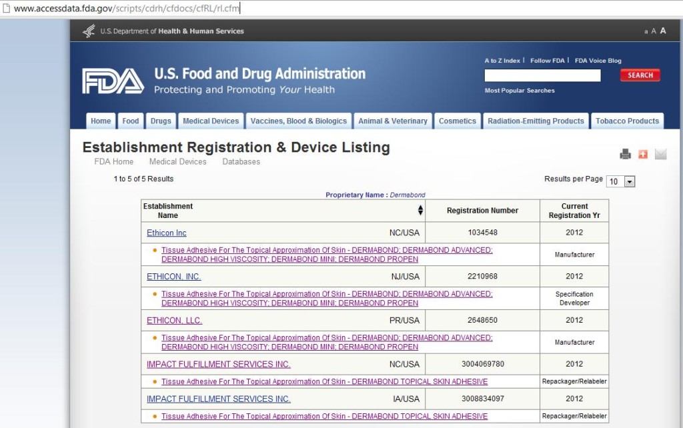Open A to Z Index link
Image resolution: width=683 pixels, height=428 pixels.
[x=502, y=61]
